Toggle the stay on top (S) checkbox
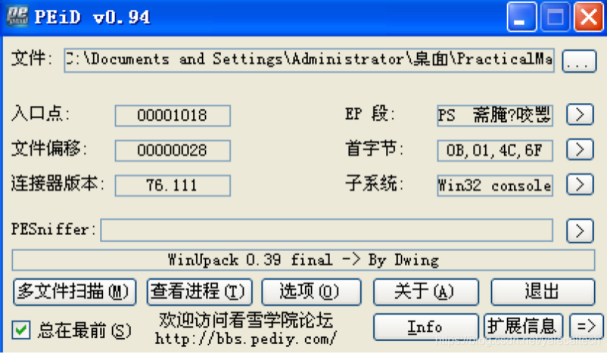Image resolution: width=607 pixels, height=354 pixels. [x=21, y=330]
